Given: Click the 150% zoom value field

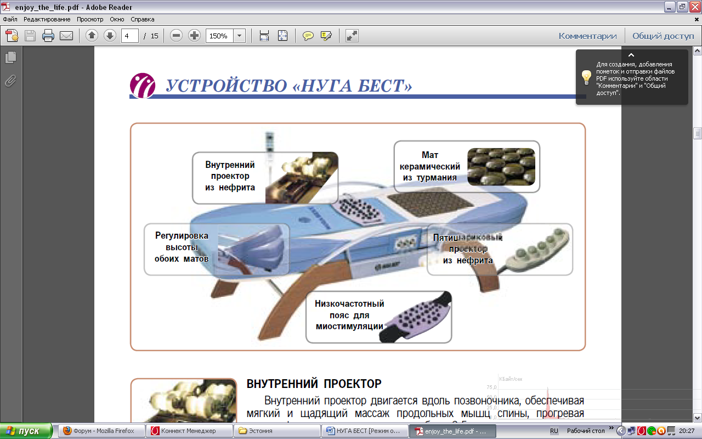Looking at the screenshot, I should point(219,36).
